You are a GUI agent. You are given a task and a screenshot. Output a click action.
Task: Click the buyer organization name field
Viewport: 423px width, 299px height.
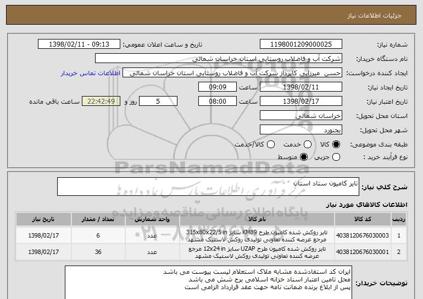point(219,59)
